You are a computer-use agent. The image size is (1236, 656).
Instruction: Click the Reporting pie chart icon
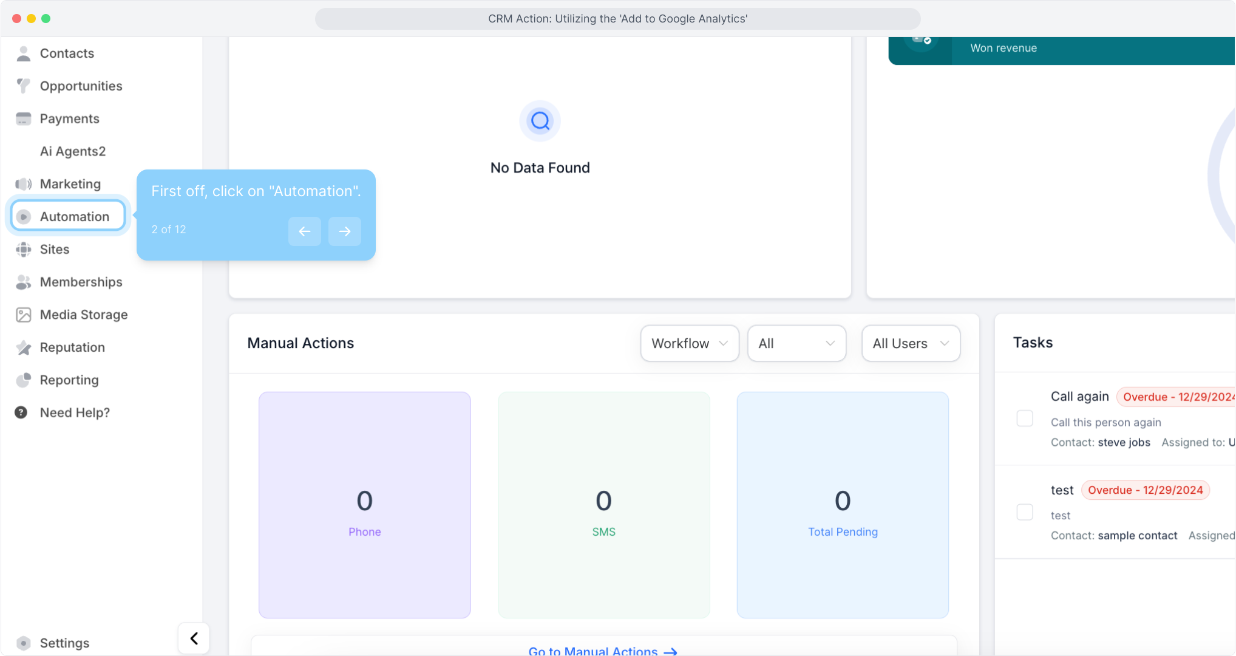24,380
